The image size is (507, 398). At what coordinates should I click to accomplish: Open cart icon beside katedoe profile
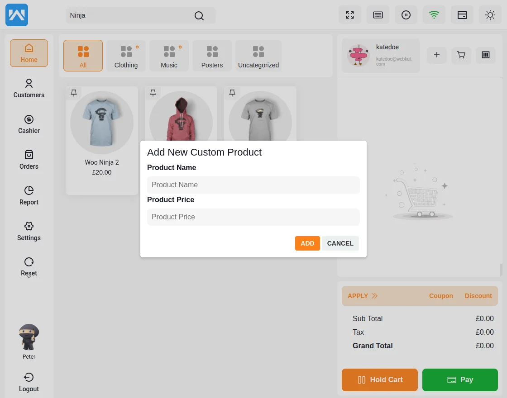461,55
